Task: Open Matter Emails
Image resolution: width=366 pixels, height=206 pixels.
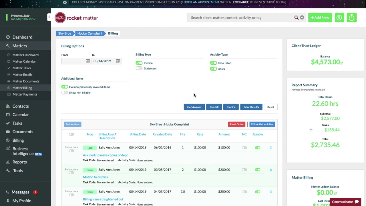Action: click(22, 74)
